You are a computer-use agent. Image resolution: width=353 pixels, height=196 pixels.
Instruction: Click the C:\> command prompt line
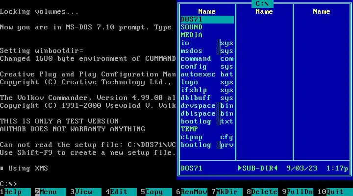[x=8, y=184]
